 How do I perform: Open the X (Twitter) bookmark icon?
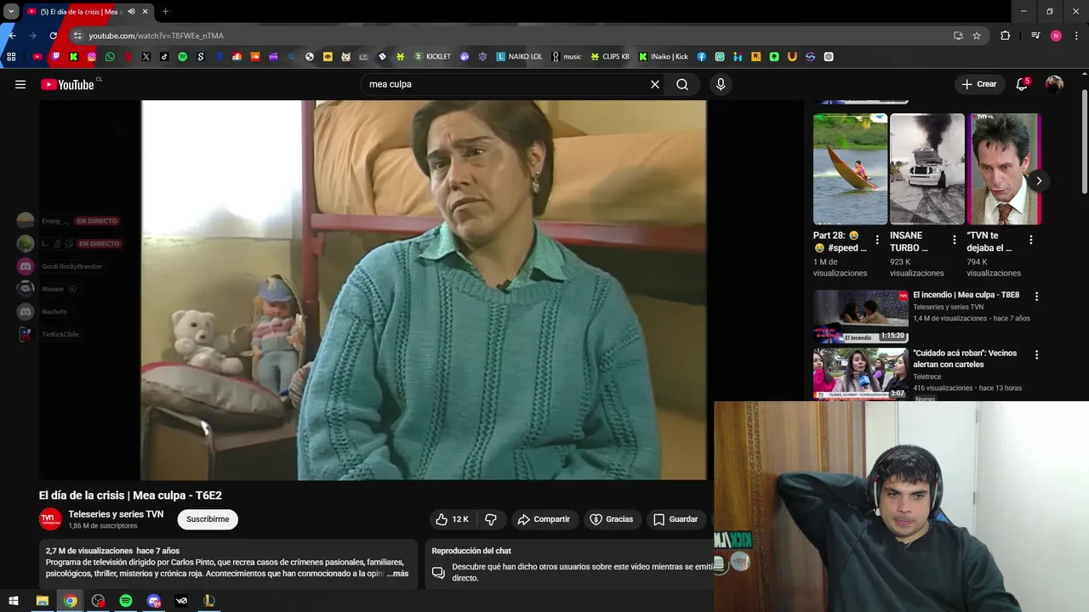[146, 57]
